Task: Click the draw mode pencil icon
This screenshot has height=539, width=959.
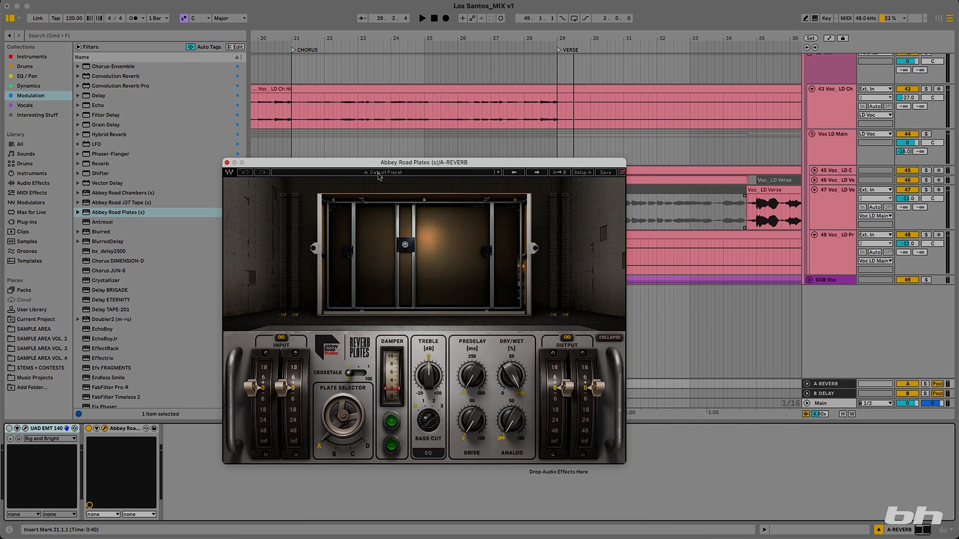Action: [x=805, y=18]
